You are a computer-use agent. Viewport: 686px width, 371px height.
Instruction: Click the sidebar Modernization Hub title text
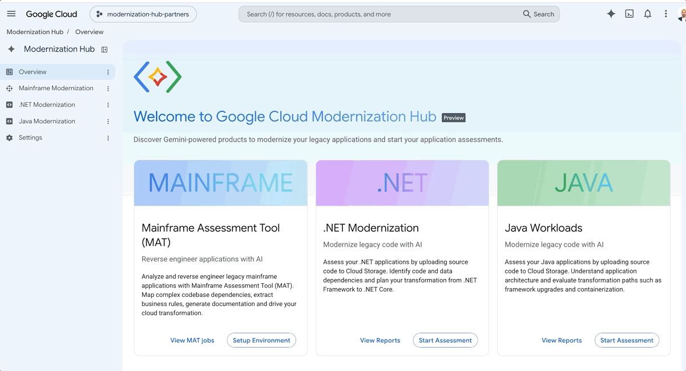[x=59, y=49]
